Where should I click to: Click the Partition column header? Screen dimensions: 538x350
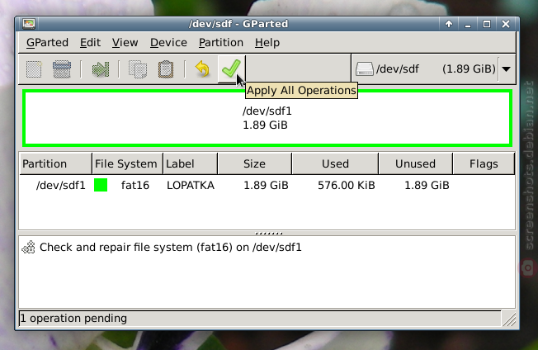(55, 164)
